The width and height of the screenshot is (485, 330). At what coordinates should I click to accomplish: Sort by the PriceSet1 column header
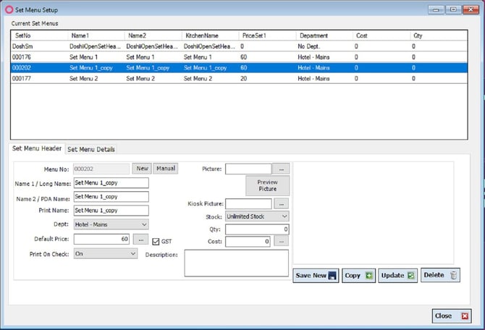tap(267, 35)
